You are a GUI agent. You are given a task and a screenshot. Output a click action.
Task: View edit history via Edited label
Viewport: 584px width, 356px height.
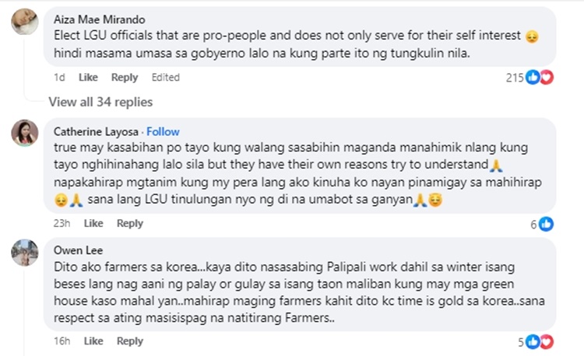tap(165, 78)
